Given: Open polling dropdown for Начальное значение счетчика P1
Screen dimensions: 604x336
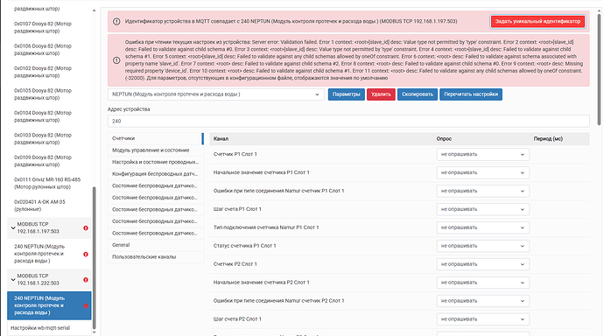Looking at the screenshot, I should pyautogui.click(x=482, y=172).
